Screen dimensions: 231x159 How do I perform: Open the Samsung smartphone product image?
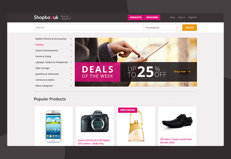[x=53, y=126]
